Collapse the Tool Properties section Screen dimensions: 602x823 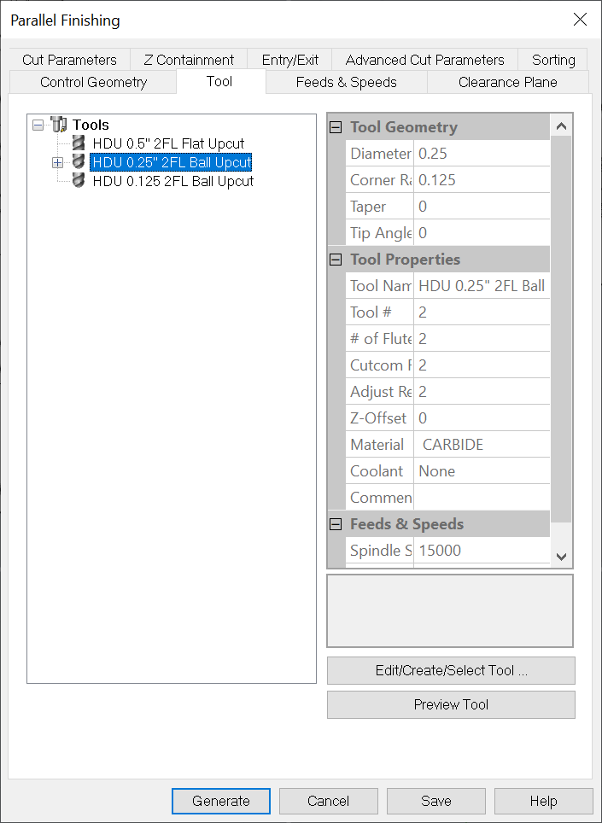(336, 260)
